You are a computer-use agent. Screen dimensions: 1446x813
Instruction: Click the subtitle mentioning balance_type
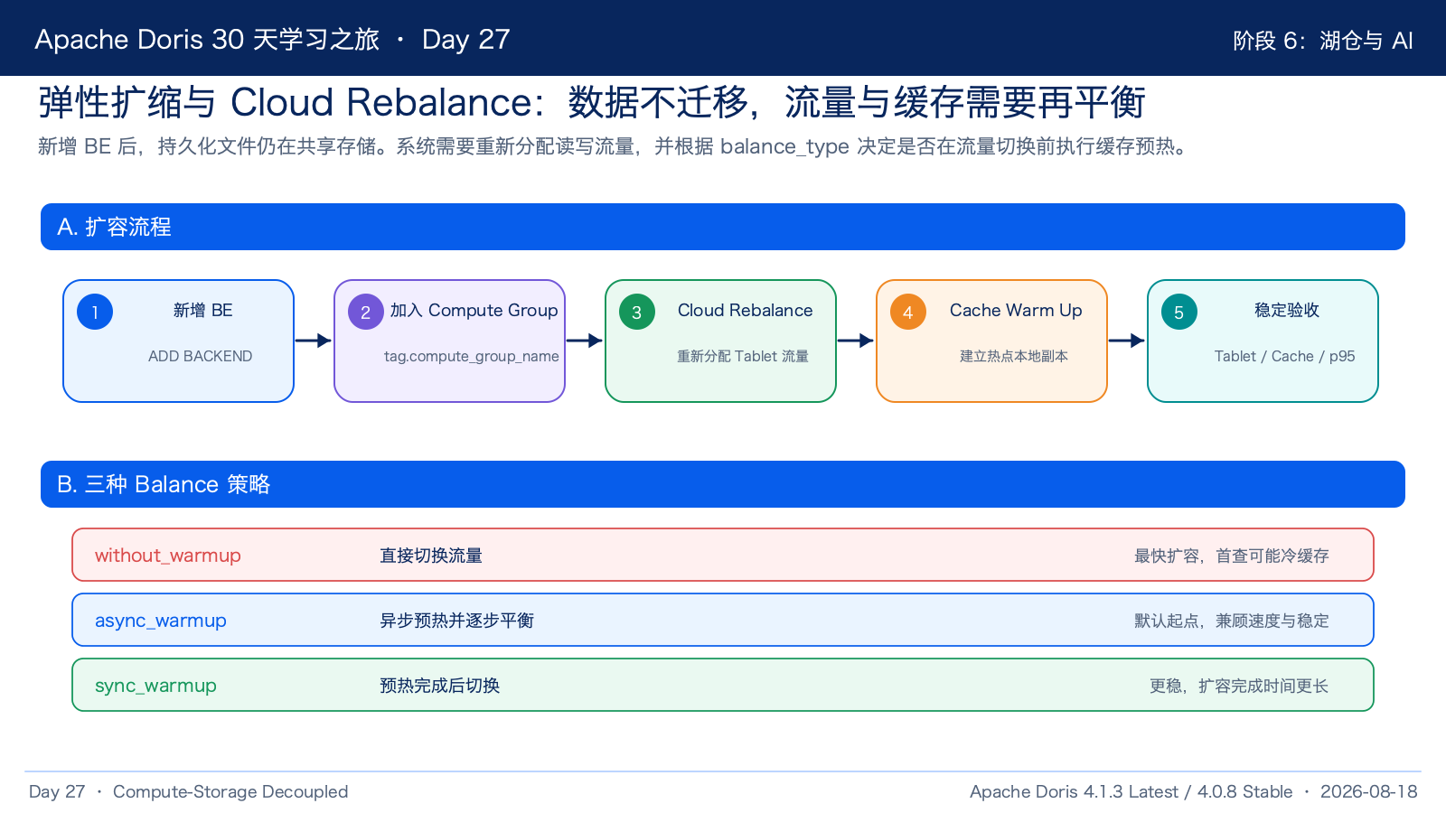coord(613,146)
